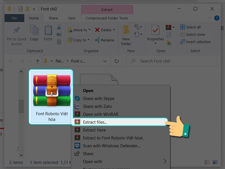Click the New folder quick access toolbar icon
Viewport: 225px width, 169px height.
click(27, 9)
